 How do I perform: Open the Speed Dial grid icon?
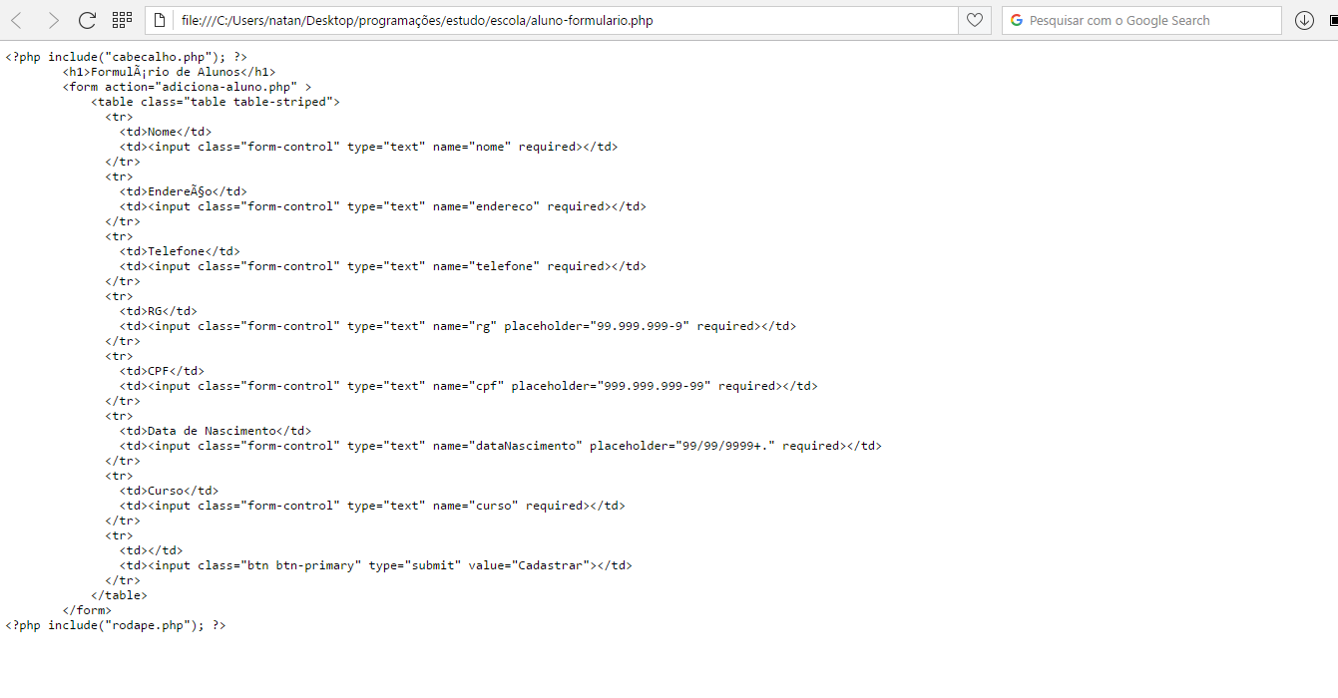click(122, 20)
